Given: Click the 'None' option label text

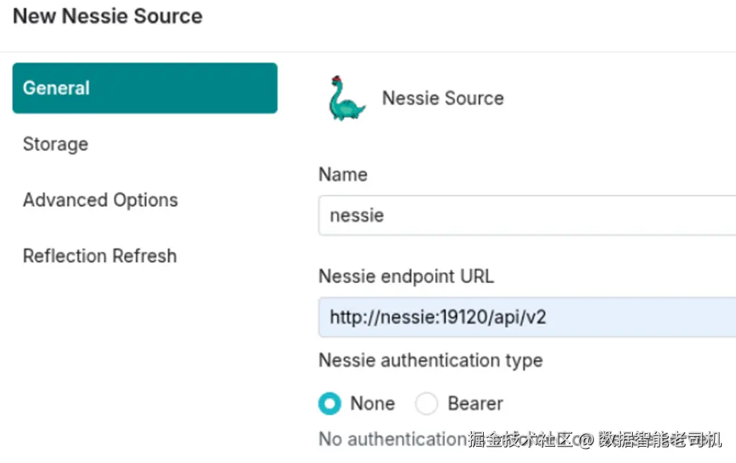Looking at the screenshot, I should (372, 404).
